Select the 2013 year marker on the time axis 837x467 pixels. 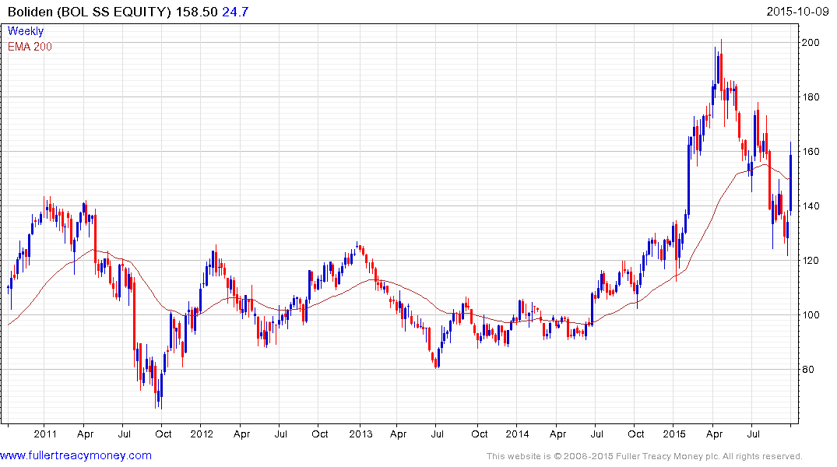click(360, 434)
